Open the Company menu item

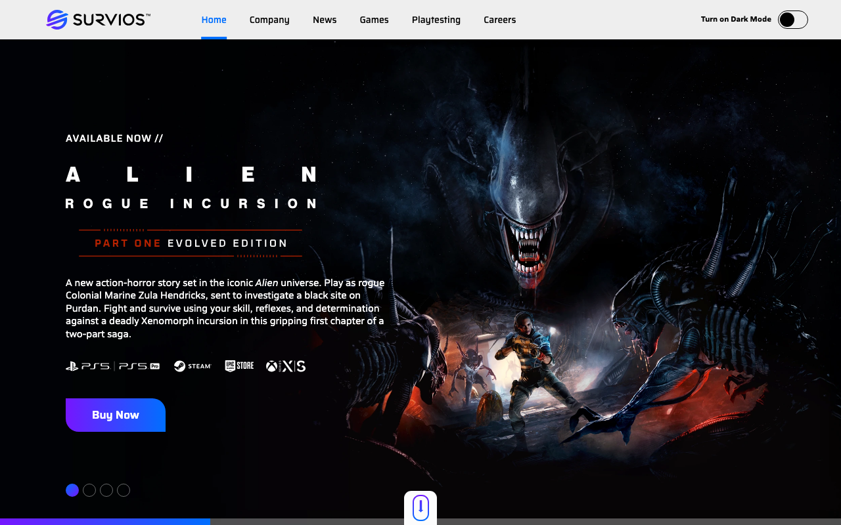pyautogui.click(x=269, y=20)
